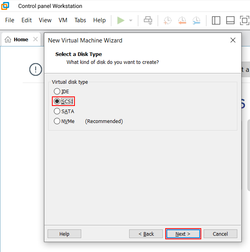Toggle the sidebar library view icon
Image resolution: width=250 pixels, height=252 pixels.
tap(216, 20)
